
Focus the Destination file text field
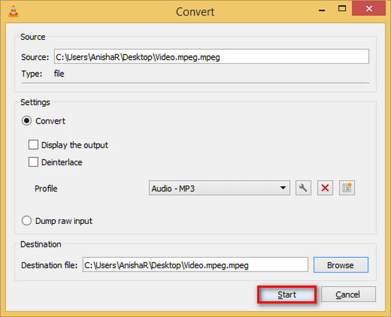[195, 265]
